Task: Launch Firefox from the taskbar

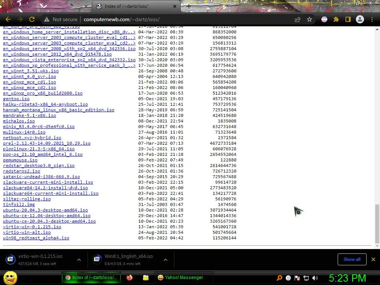Action: click(130, 278)
